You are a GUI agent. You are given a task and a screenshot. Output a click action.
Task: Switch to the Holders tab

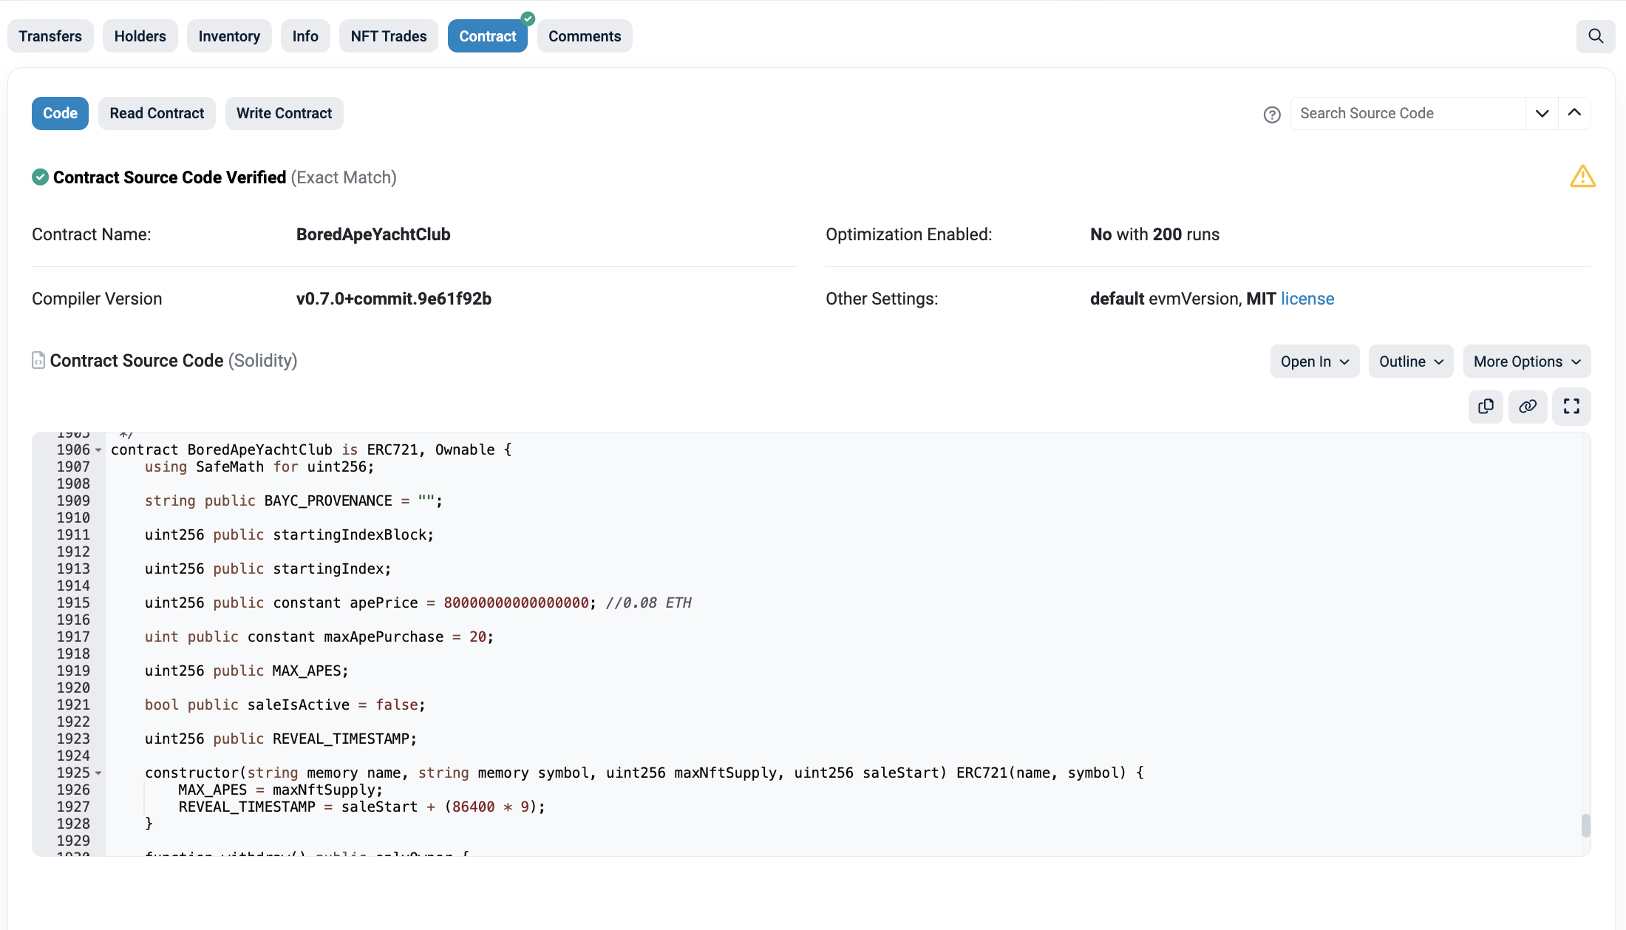[x=140, y=36]
